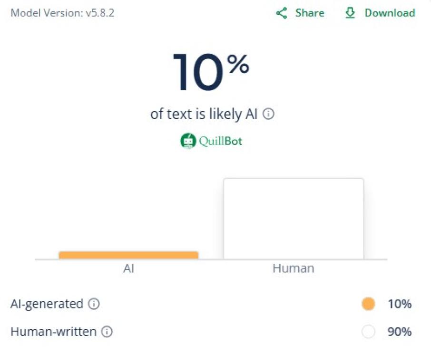Select the 'Human' axis label under the chart
The width and height of the screenshot is (431, 355).
click(293, 269)
